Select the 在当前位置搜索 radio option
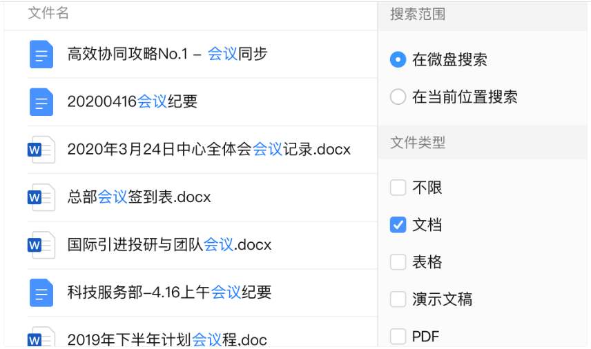 (x=398, y=97)
